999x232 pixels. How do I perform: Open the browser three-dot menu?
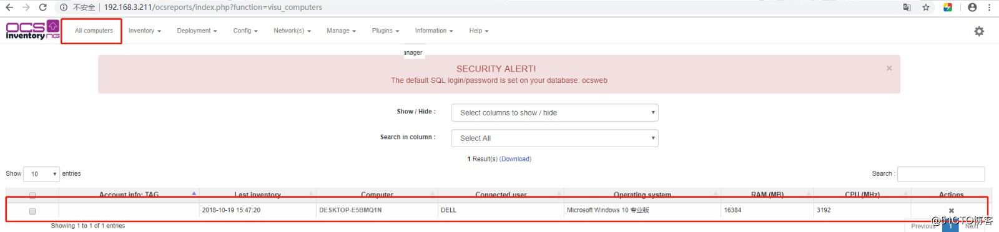pyautogui.click(x=990, y=7)
